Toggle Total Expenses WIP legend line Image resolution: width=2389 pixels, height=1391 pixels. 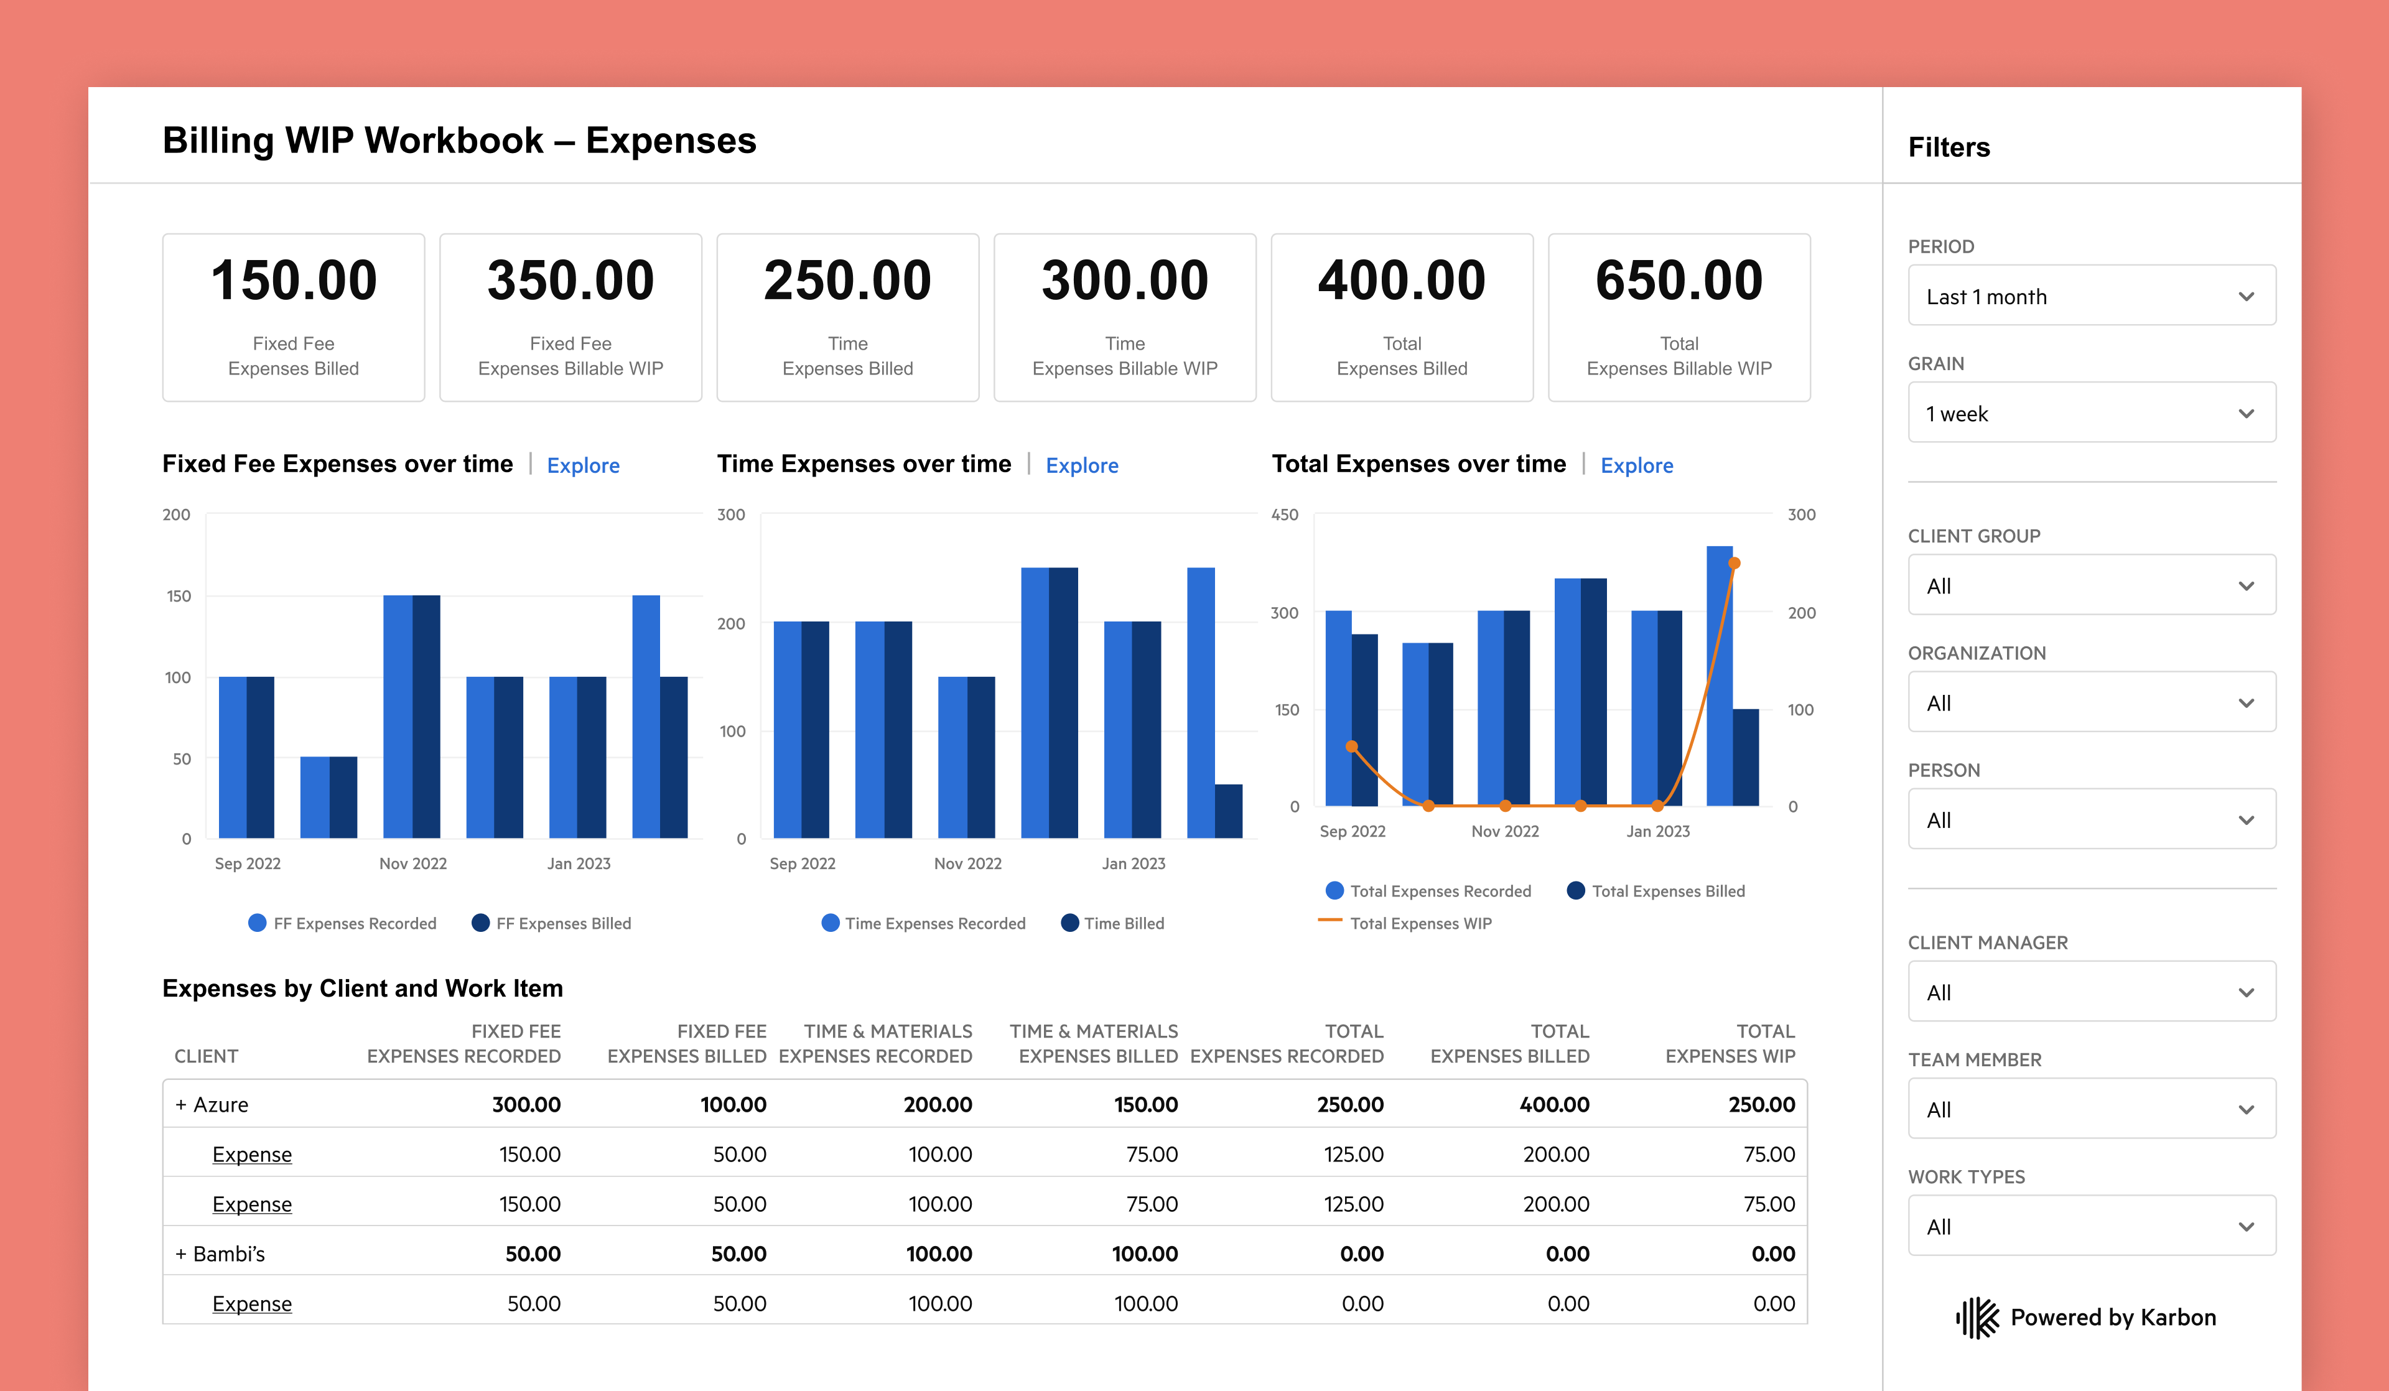(1330, 921)
